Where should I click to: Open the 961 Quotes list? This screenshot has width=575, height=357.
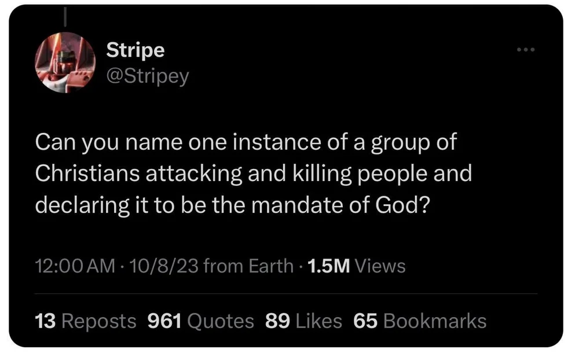pos(201,321)
